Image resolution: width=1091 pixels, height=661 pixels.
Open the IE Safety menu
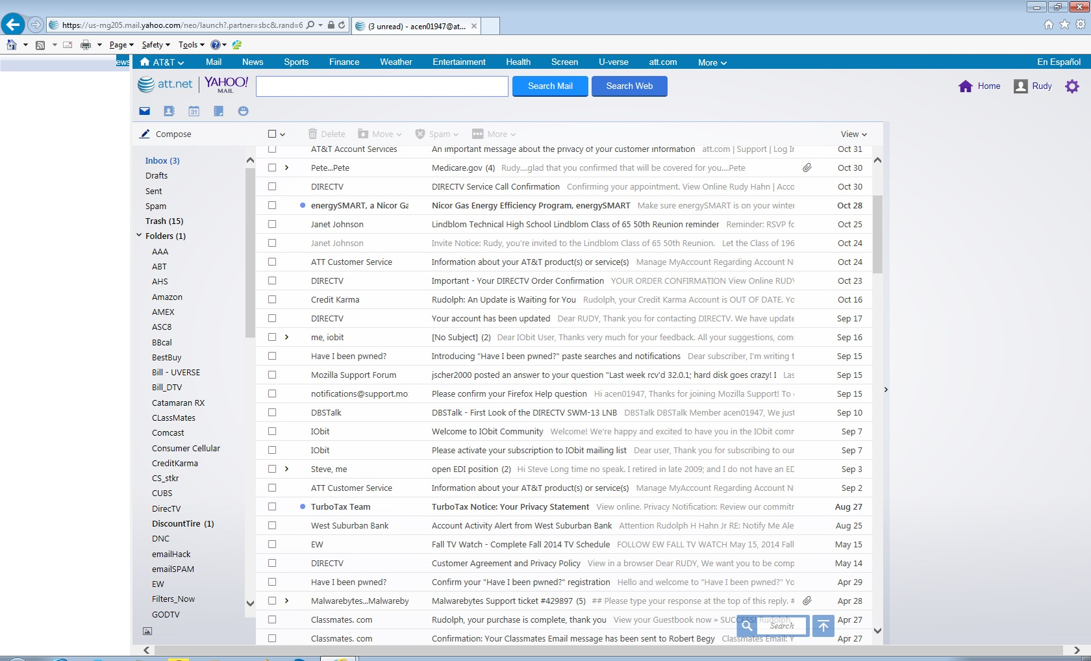(156, 45)
